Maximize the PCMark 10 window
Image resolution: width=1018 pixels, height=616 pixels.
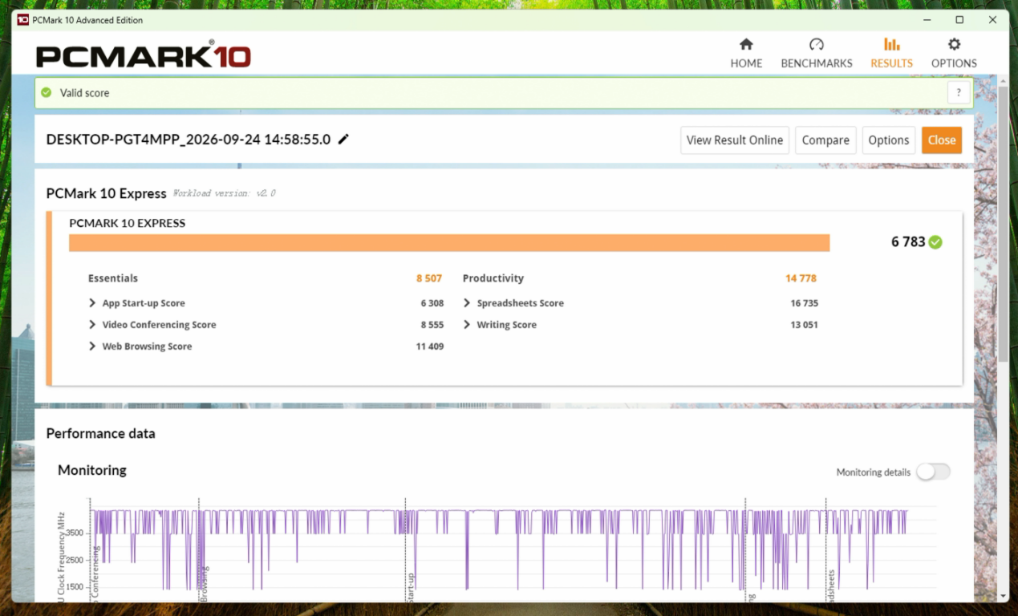coord(959,20)
